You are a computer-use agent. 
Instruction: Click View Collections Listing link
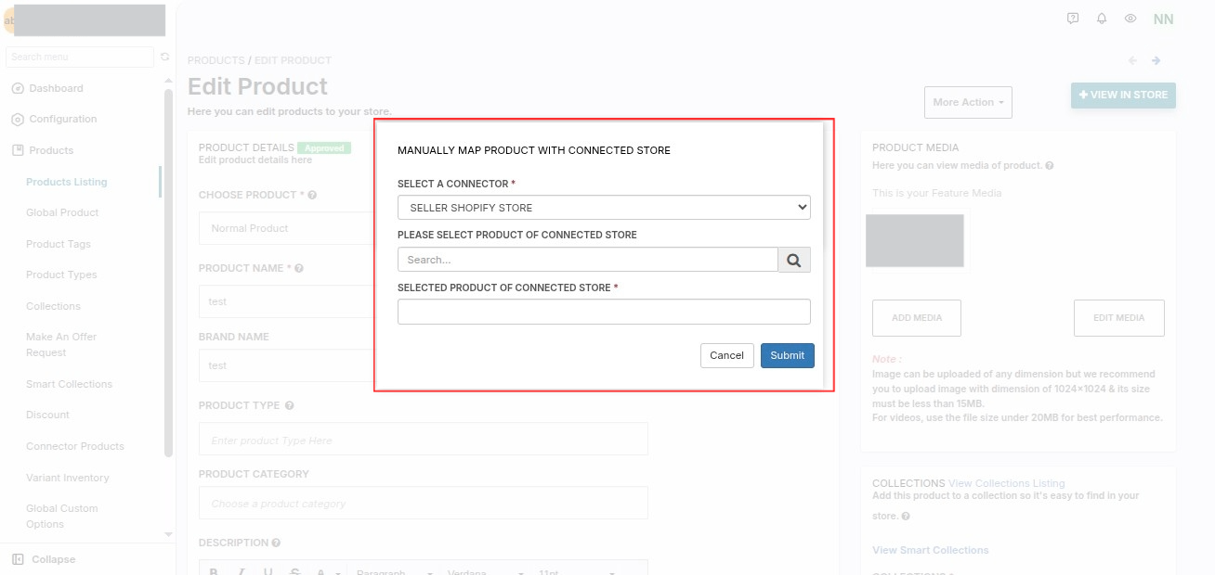click(1006, 483)
